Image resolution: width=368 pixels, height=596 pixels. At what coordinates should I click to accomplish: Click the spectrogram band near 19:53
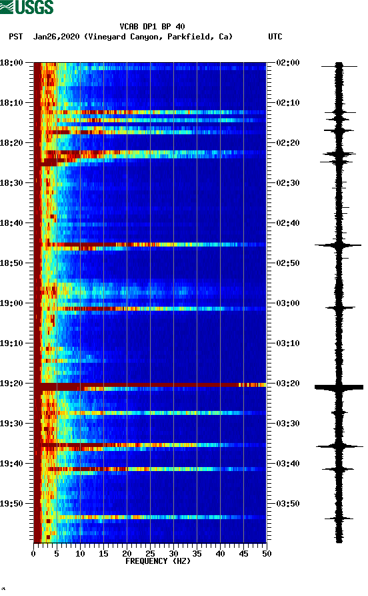[x=150, y=517]
